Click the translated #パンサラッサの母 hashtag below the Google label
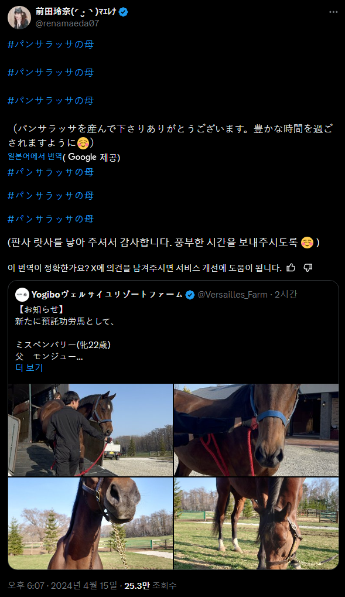 (x=50, y=172)
